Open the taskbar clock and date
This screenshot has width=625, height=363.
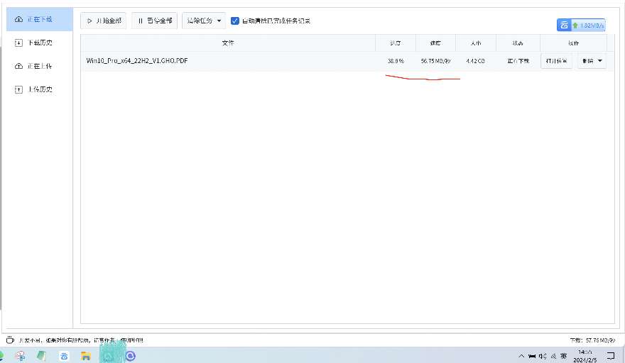pyautogui.click(x=585, y=356)
